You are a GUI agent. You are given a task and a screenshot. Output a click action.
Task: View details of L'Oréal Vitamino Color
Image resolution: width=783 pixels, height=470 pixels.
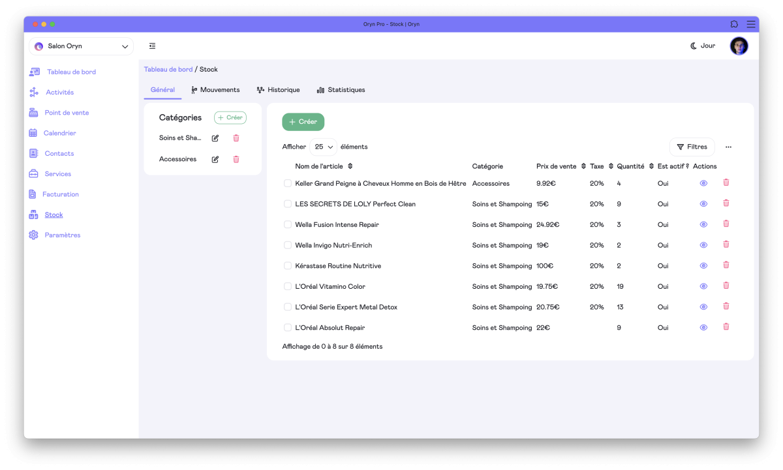703,286
